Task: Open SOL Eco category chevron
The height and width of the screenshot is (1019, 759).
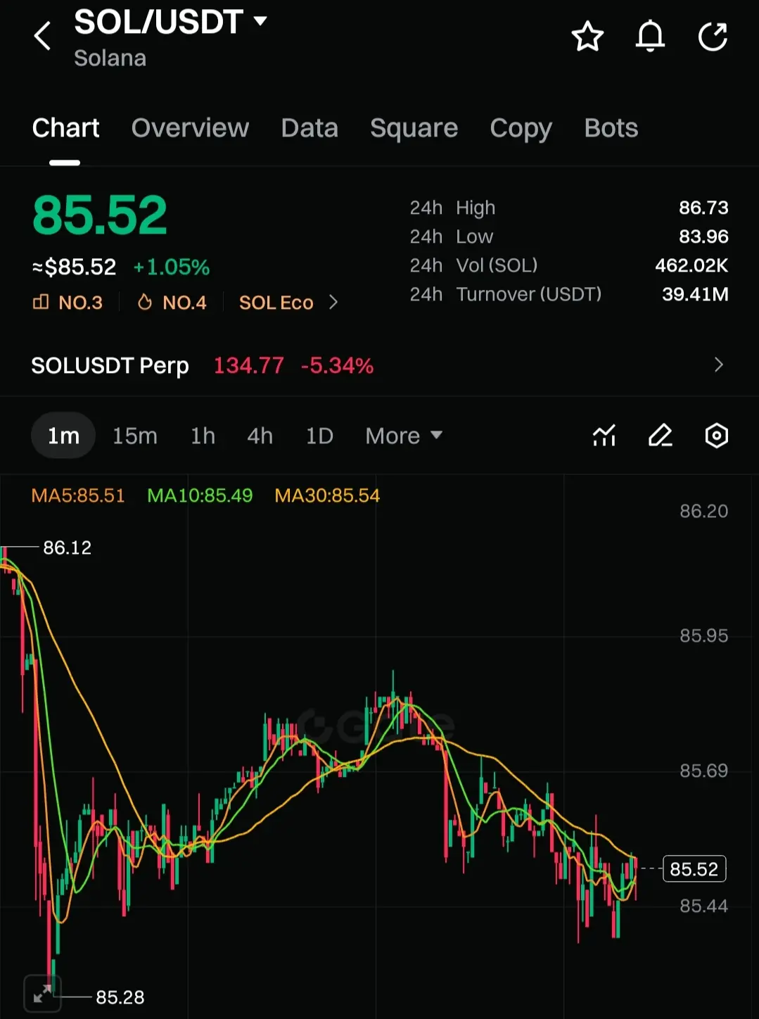Action: 333,302
